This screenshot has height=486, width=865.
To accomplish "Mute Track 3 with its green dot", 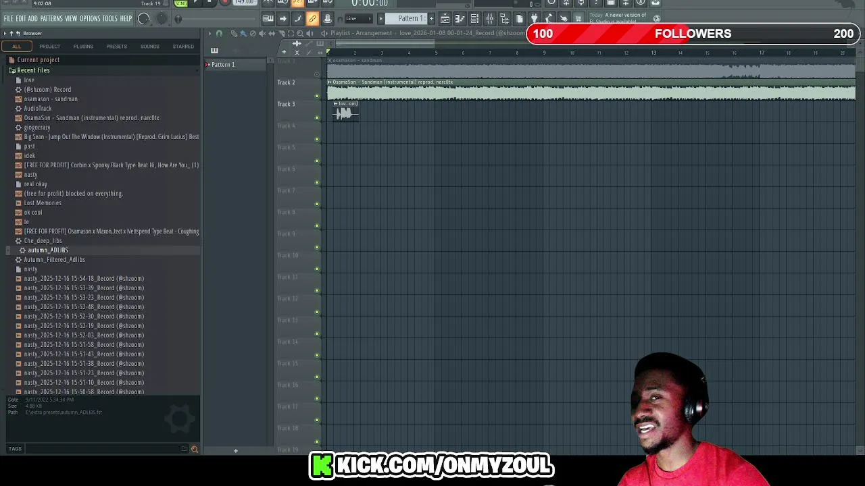I will coord(318,117).
